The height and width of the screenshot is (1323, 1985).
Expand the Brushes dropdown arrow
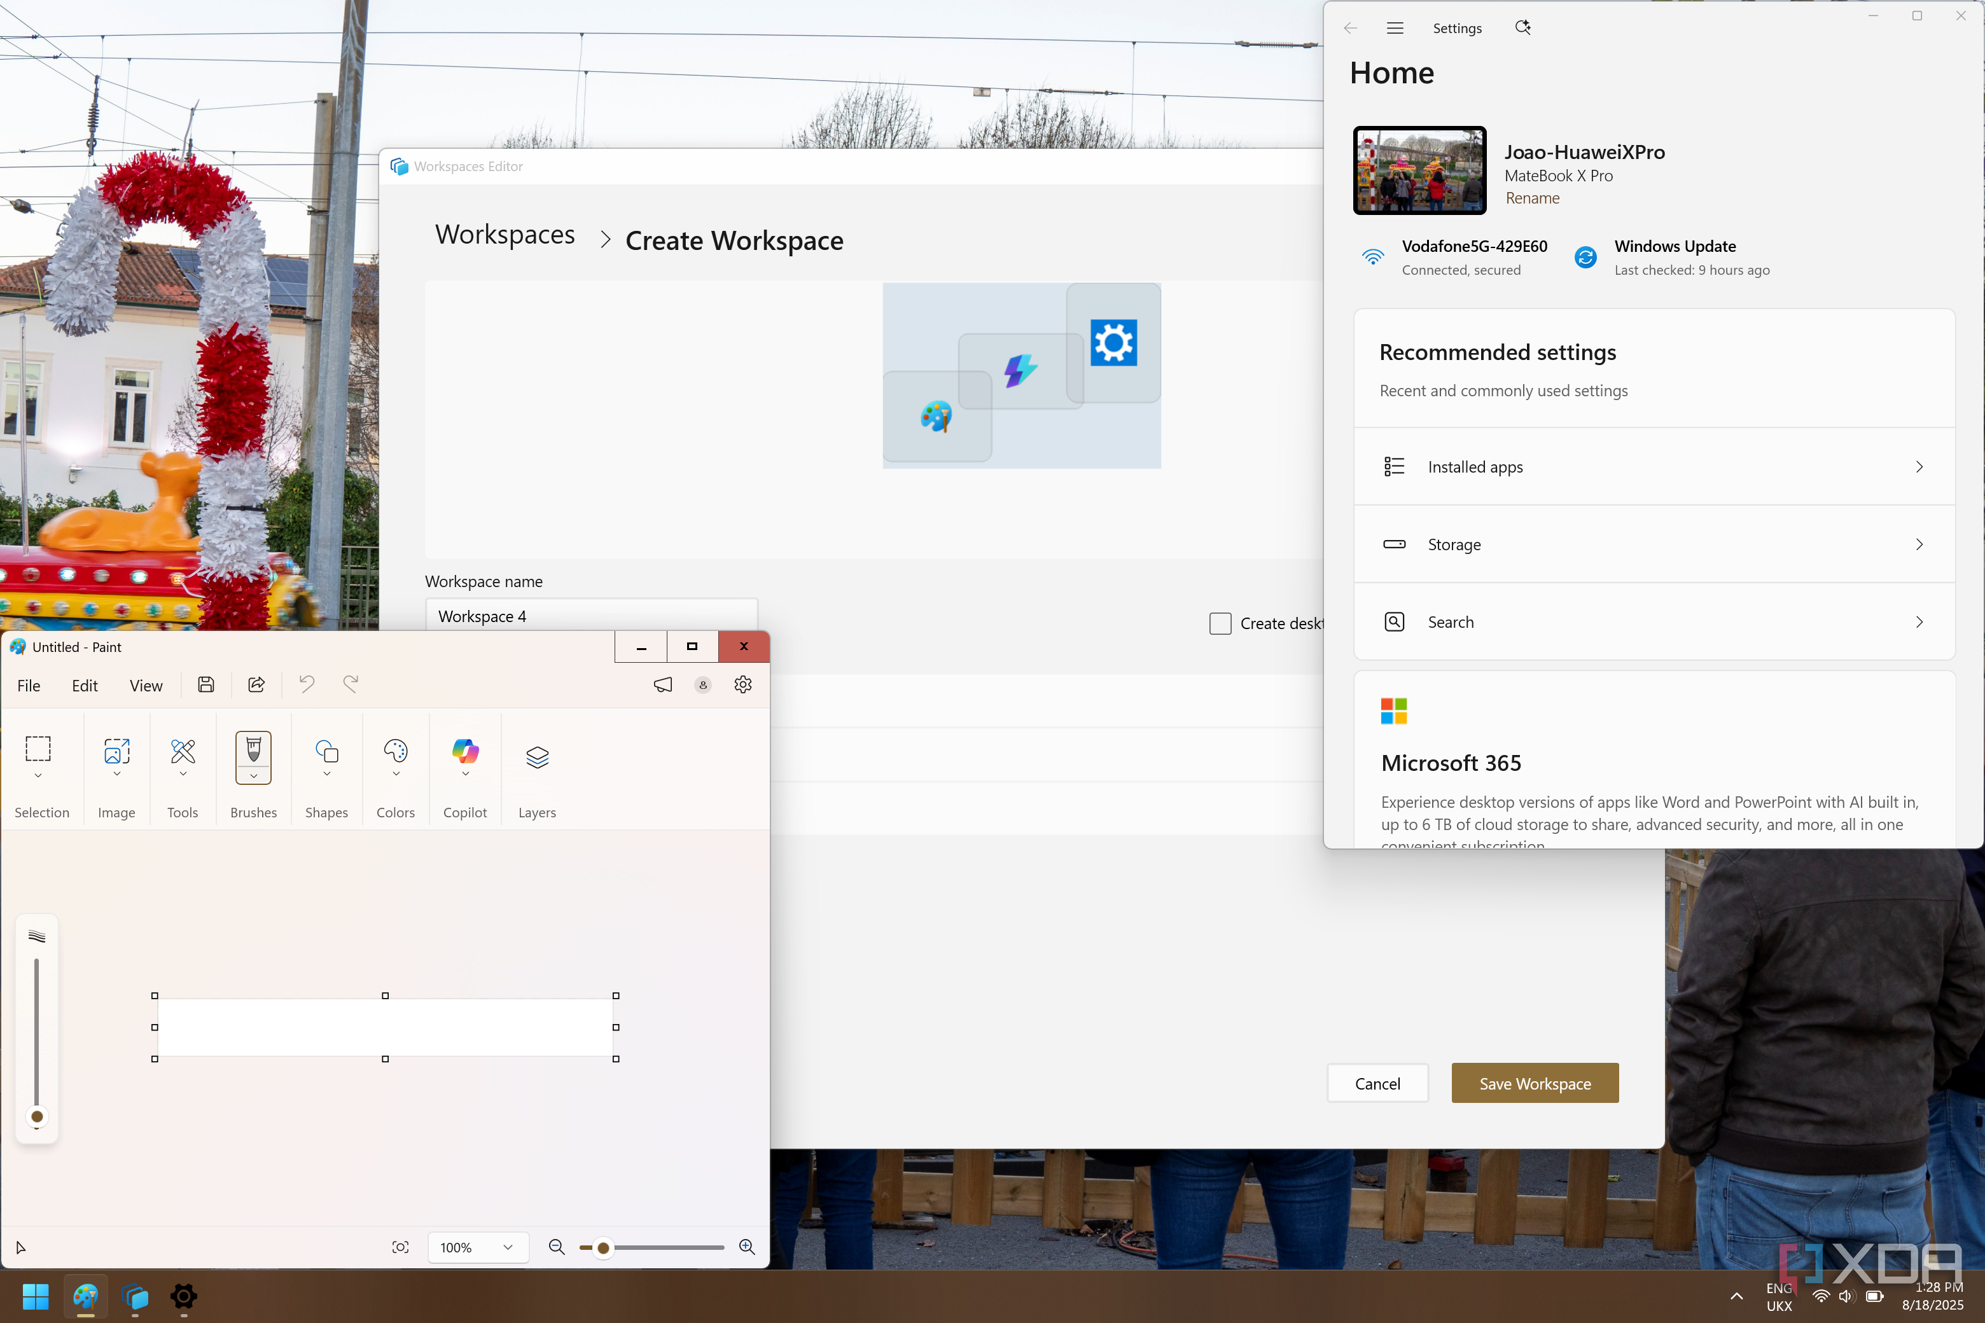tap(253, 775)
